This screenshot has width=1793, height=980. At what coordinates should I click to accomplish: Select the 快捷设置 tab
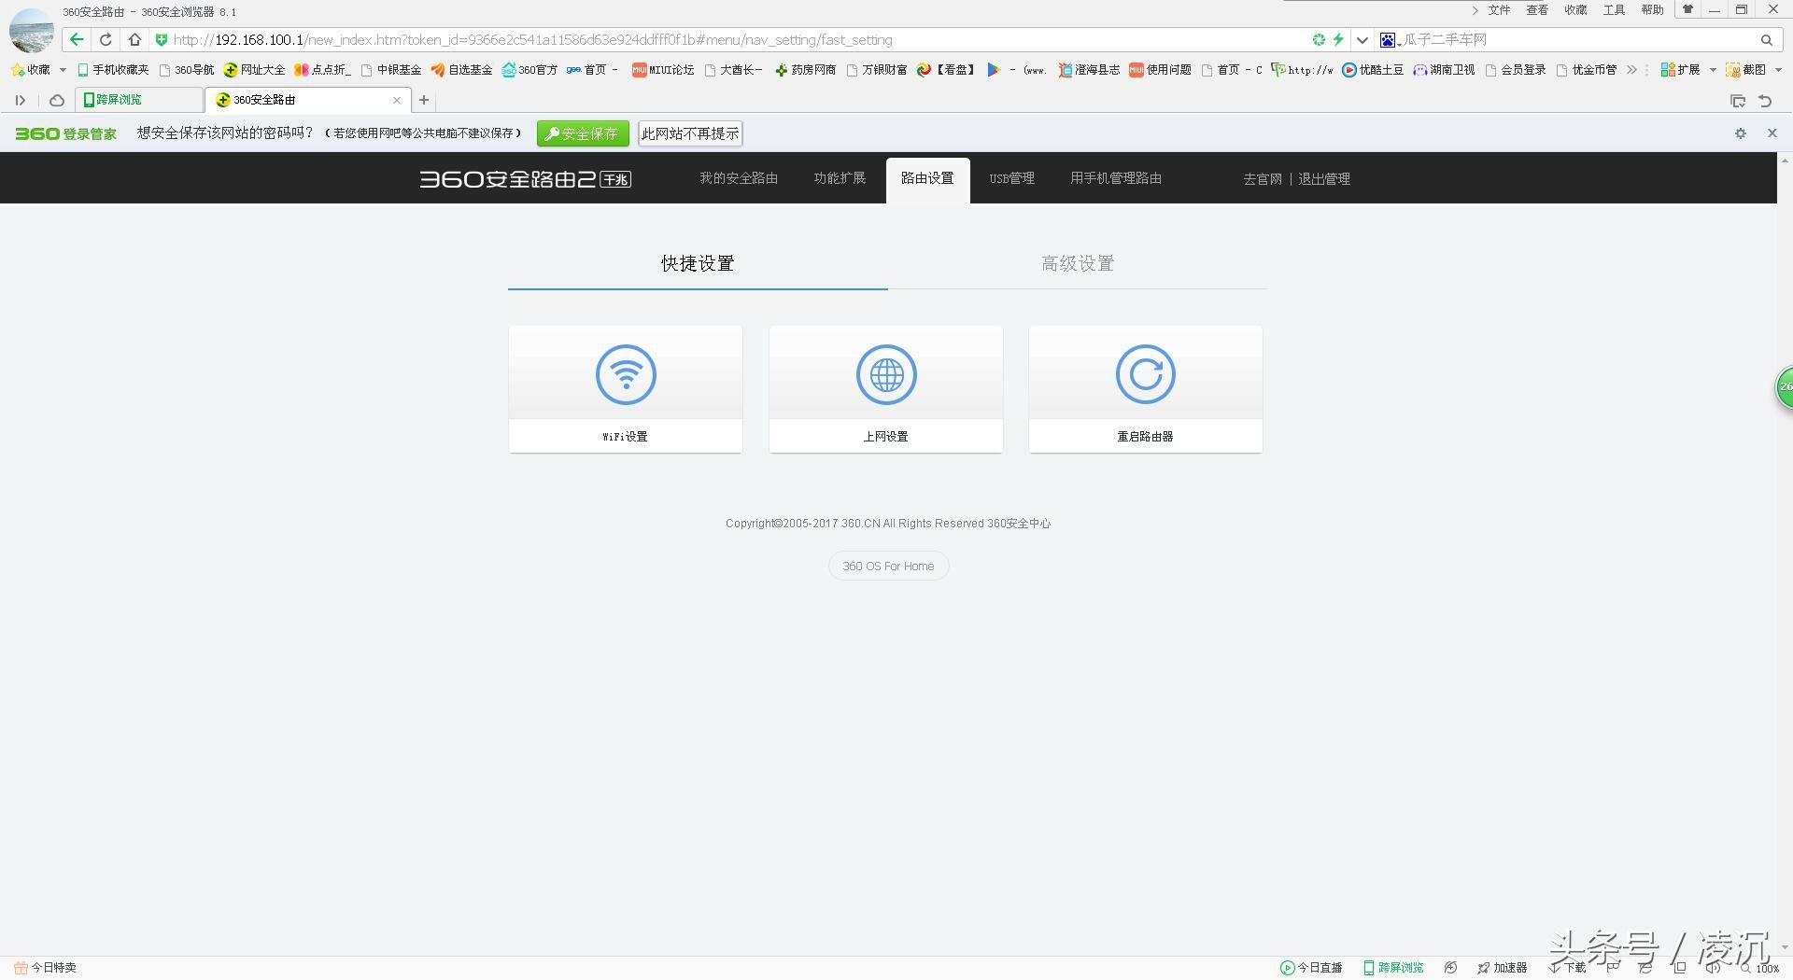point(698,263)
